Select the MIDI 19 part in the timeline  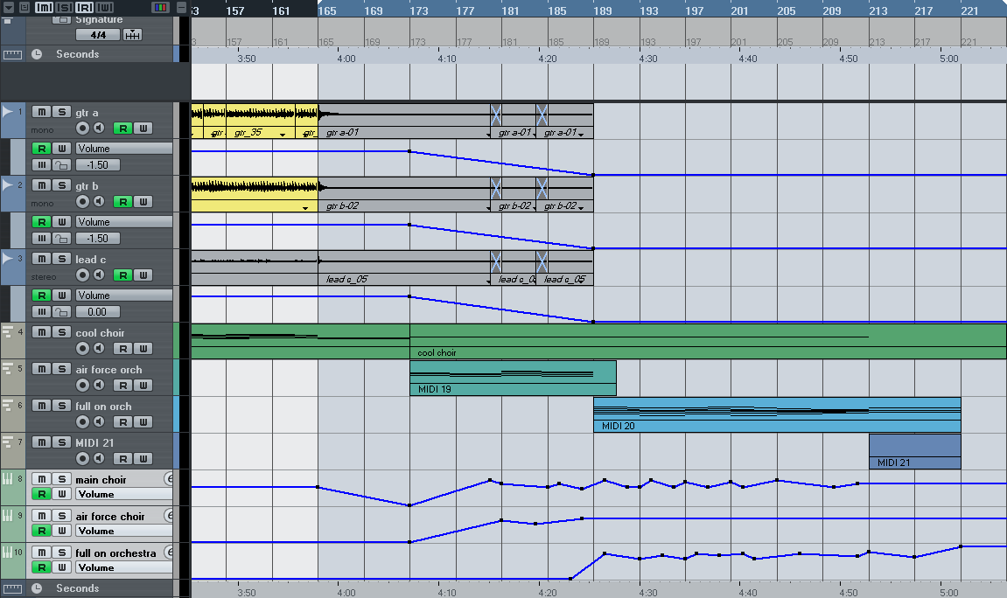point(513,378)
